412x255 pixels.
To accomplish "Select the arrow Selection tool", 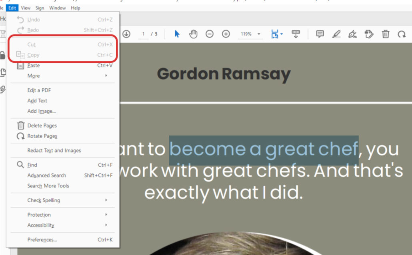I will 177,34.
